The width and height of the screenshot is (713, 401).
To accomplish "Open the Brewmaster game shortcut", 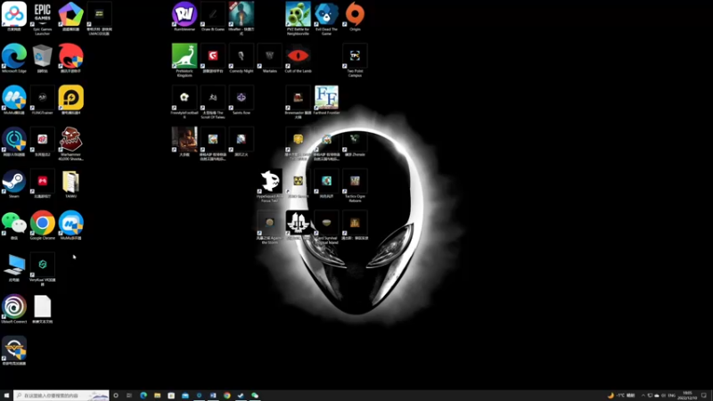I will (x=298, y=102).
